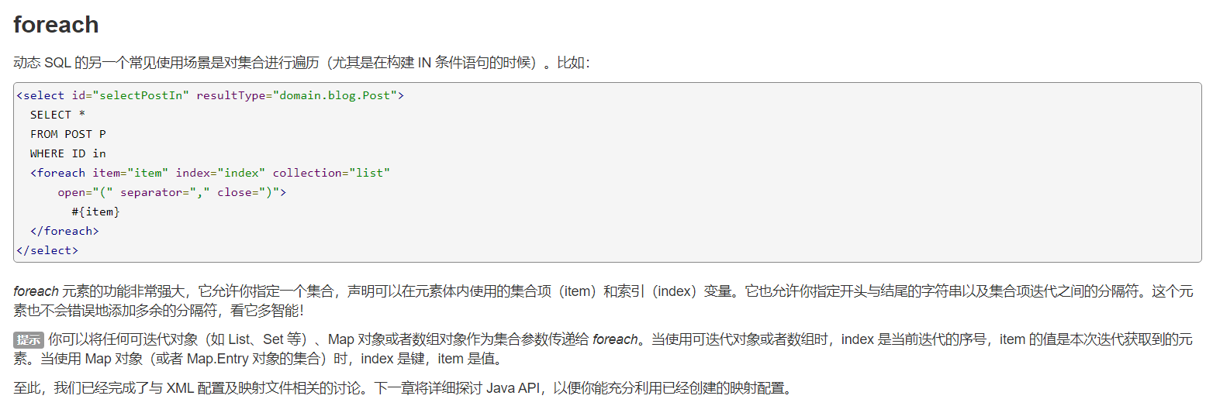Click the "WHERE ID in" code line
The image size is (1206, 406).
(68, 153)
